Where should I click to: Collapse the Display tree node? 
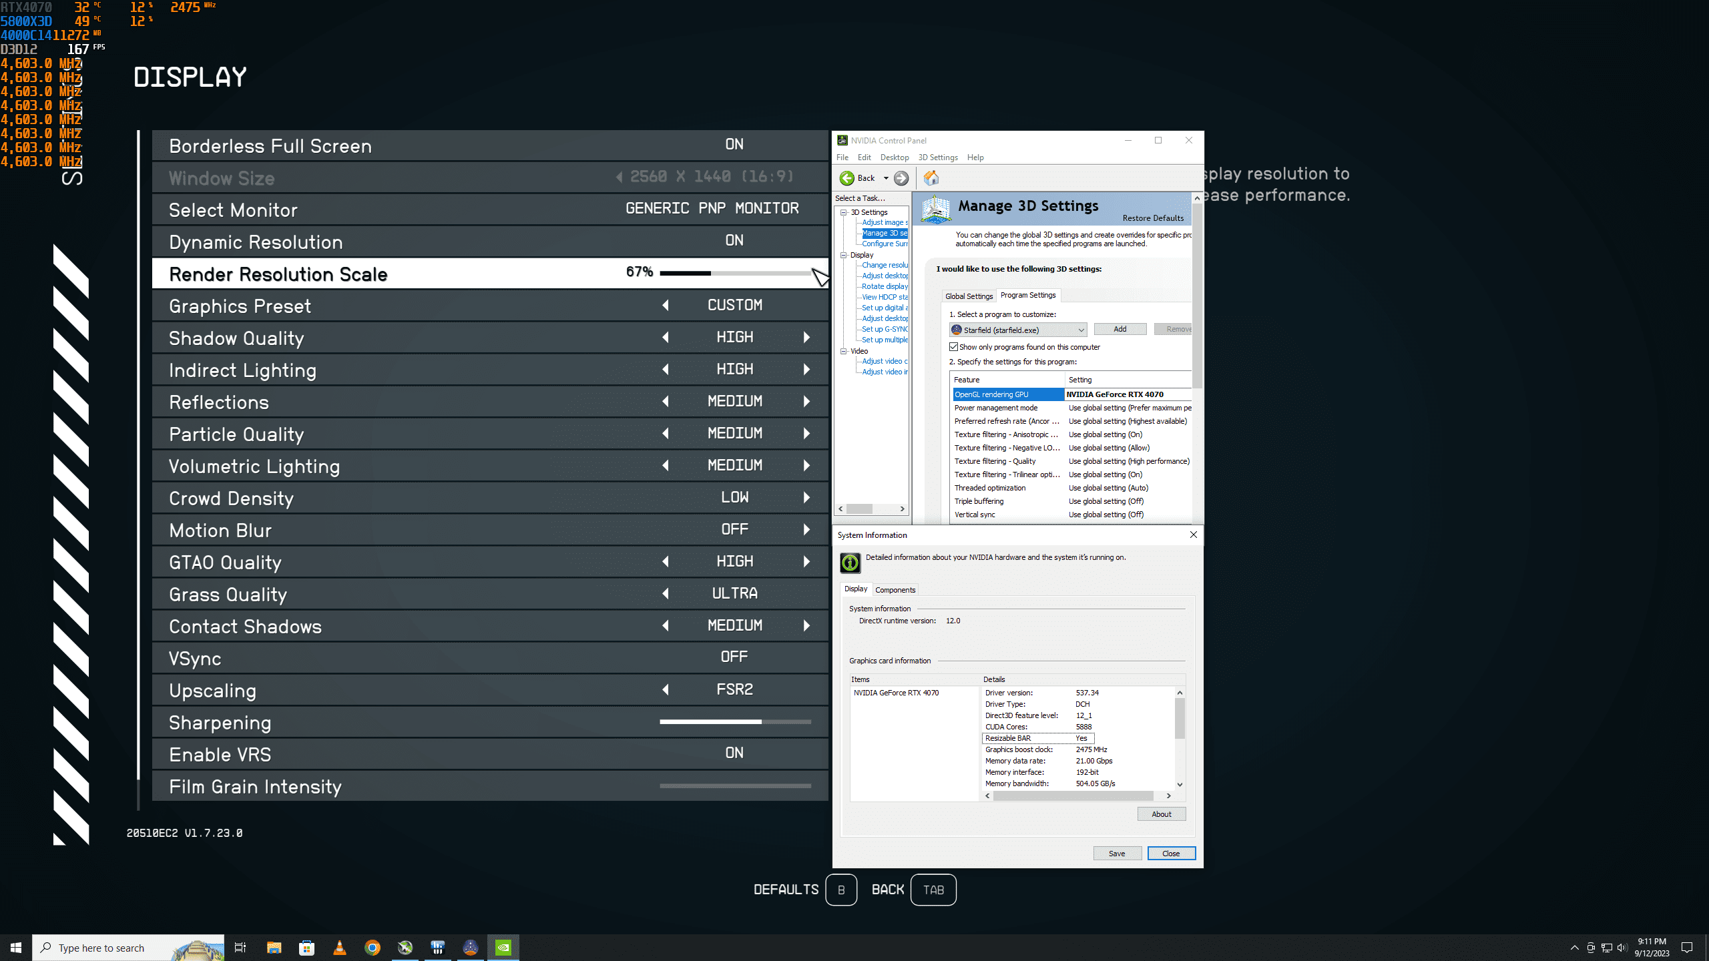844,255
